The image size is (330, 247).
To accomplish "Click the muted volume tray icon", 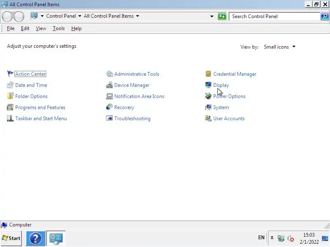I will tap(291, 238).
